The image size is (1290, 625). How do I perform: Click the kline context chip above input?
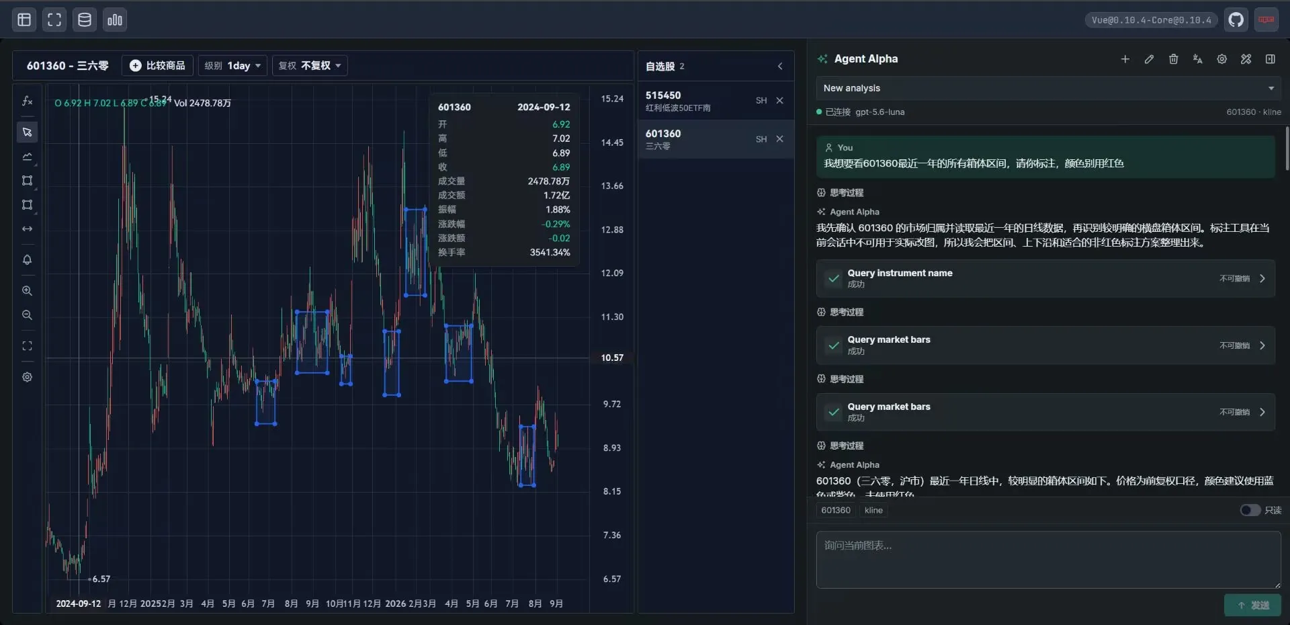[x=873, y=510]
